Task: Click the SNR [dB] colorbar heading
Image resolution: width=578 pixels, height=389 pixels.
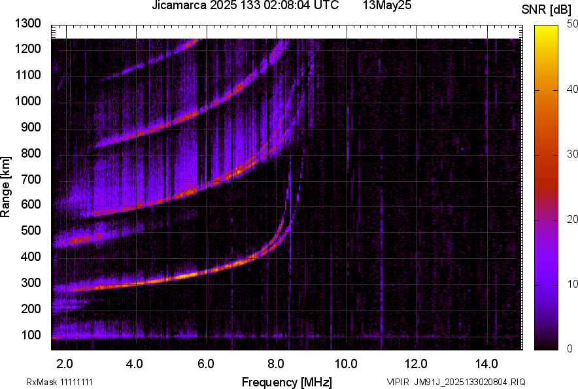Action: pyautogui.click(x=549, y=10)
